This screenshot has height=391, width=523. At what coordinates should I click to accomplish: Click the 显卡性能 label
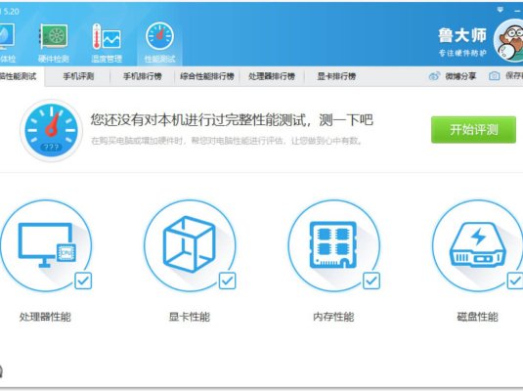pyautogui.click(x=189, y=317)
